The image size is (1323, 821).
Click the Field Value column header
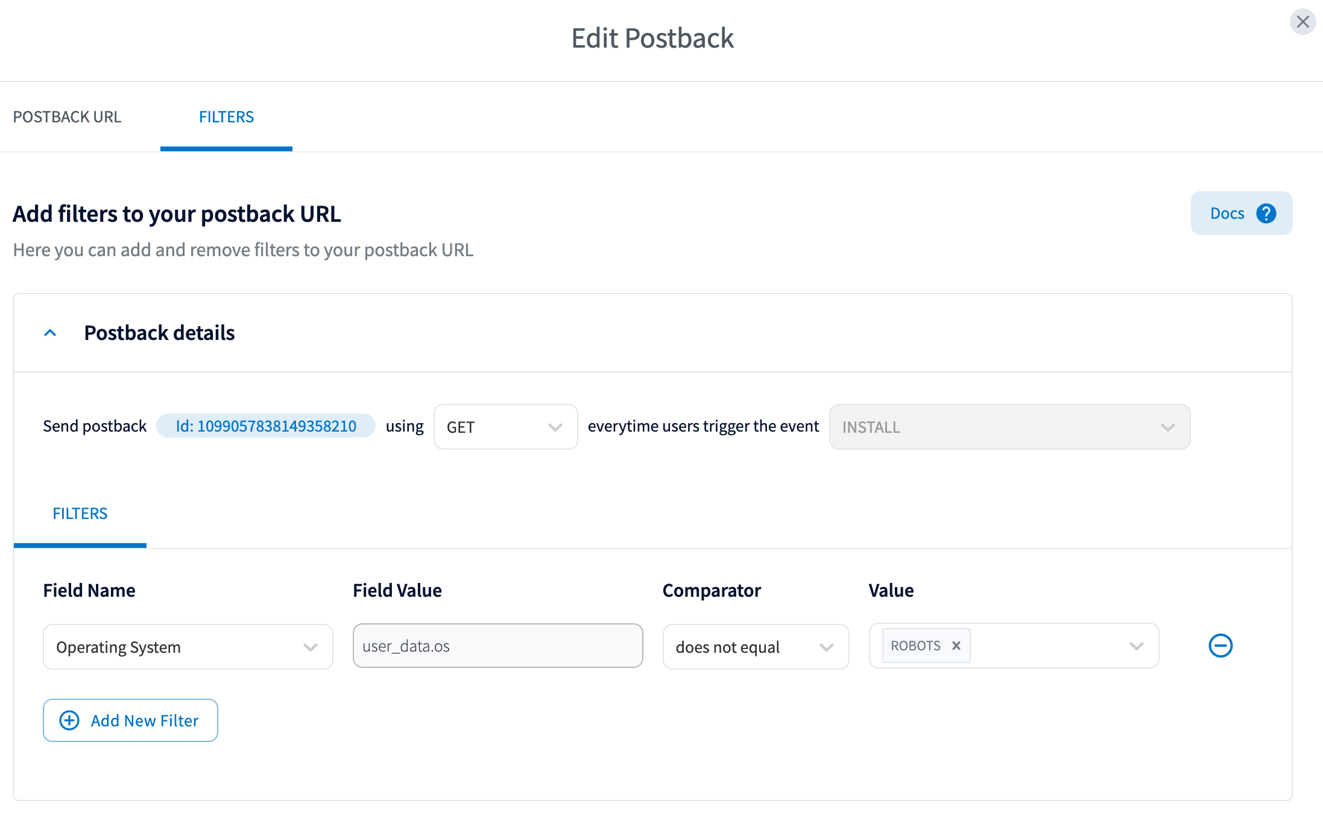397,590
